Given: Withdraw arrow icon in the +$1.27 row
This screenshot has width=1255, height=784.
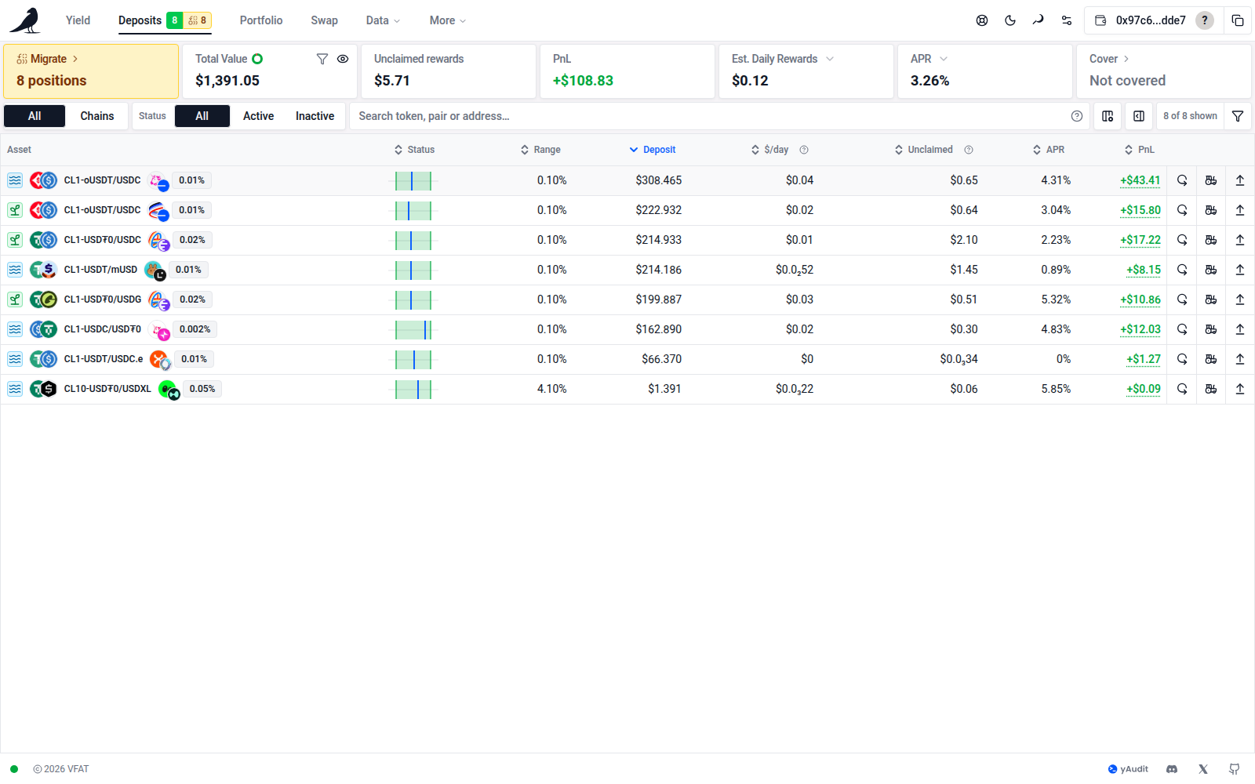Looking at the screenshot, I should point(1240,359).
